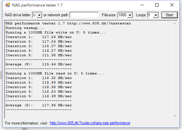The width and height of the screenshot is (182, 130).
Task: Click the Average (W) result line
Action: pyautogui.click(x=39, y=64)
